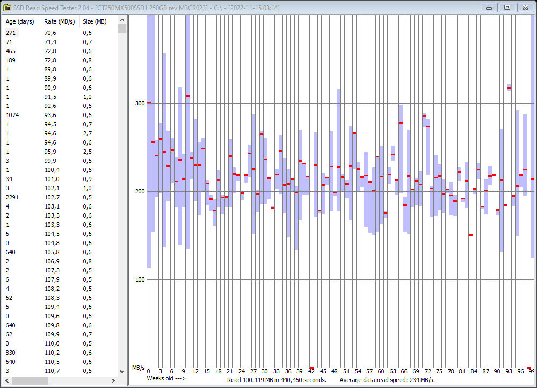The height and width of the screenshot is (388, 537).
Task: Click 'Read 100.119 MB in 440,450 seconds' text
Action: coord(277,380)
